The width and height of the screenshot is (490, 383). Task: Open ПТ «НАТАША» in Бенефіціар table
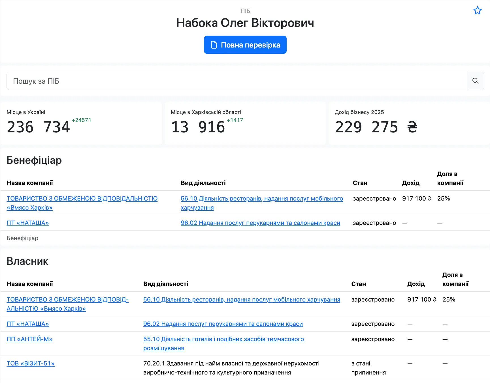(28, 223)
